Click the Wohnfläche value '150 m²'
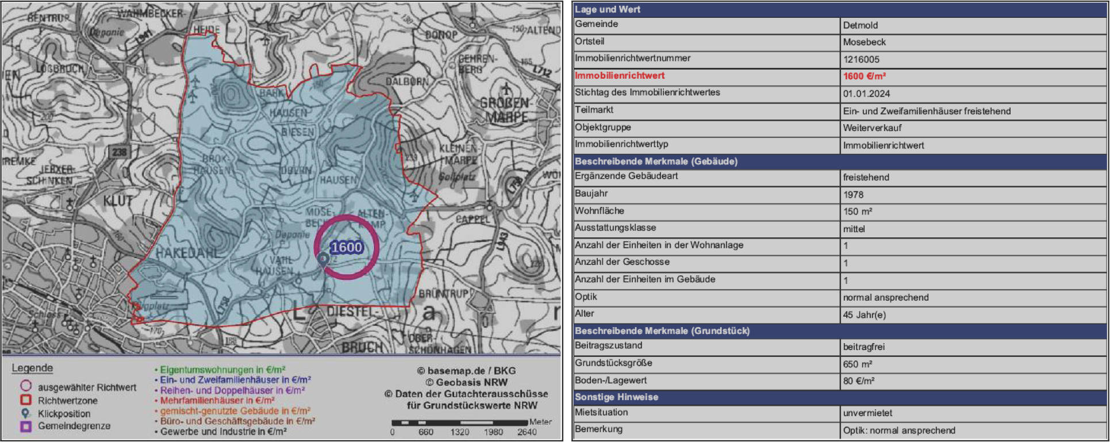 tap(858, 212)
